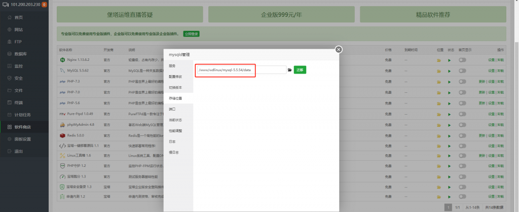Image resolution: width=519 pixels, height=212 pixels.
Task: Open 首页 in the left sidebar
Action: [x=24, y=18]
